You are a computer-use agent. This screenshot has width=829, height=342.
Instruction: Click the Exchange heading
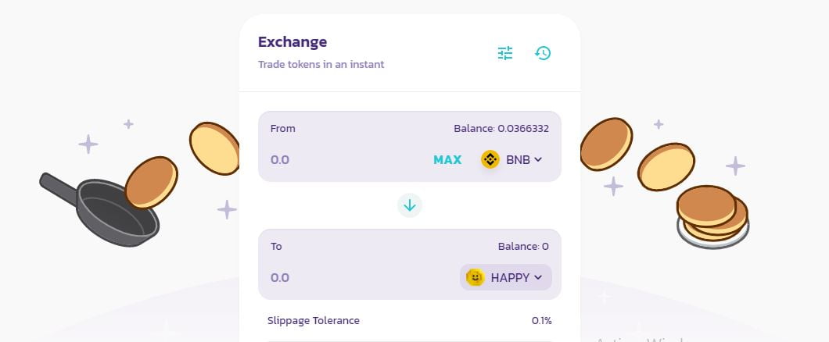click(x=292, y=42)
